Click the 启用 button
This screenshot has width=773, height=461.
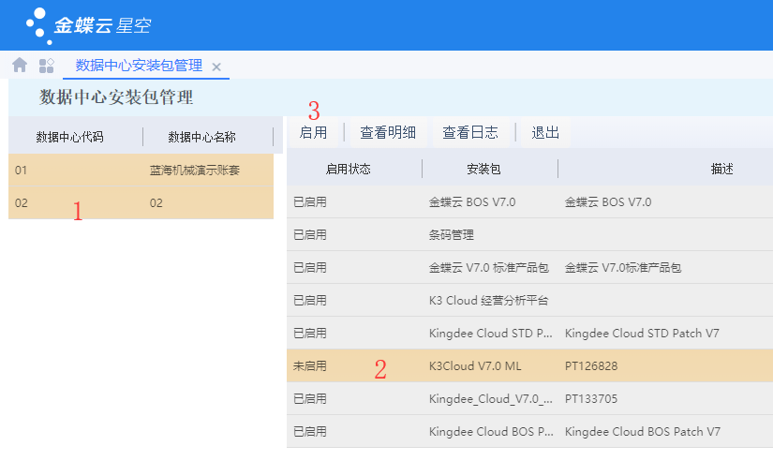pos(314,132)
